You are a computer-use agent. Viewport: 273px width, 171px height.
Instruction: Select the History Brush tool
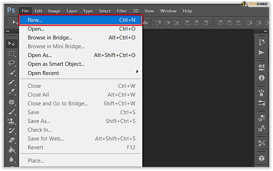pyautogui.click(x=12, y=130)
